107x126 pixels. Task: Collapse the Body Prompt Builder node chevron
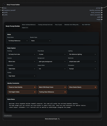coord(5,5)
